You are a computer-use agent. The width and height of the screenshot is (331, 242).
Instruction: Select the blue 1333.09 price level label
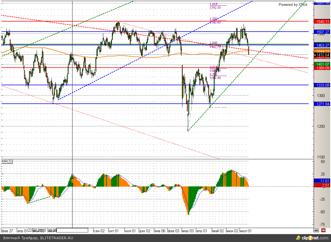[x=322, y=85]
